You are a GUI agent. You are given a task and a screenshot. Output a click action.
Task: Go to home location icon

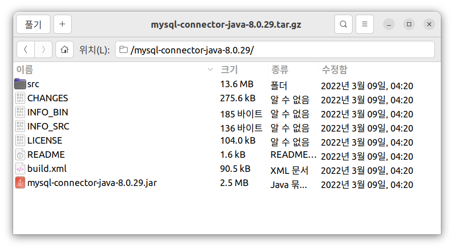(x=65, y=50)
